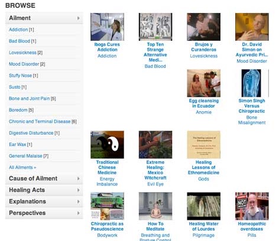This screenshot has height=241, width=279.
Task: Open Dr. David Simon video thumbnail
Action: [x=252, y=27]
